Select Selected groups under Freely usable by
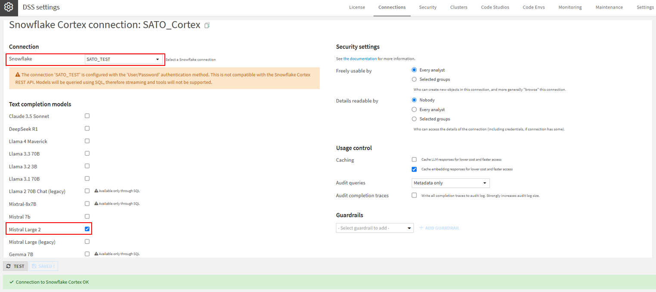Viewport: 656px width, 292px height. [x=414, y=79]
